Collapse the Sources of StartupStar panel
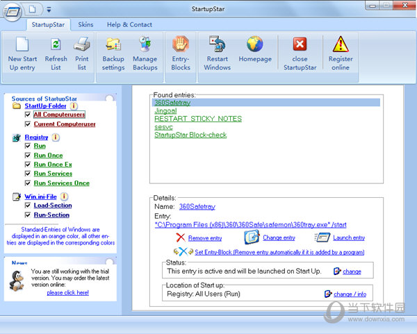Image resolution: width=417 pixels, height=334 pixels. 109,99
